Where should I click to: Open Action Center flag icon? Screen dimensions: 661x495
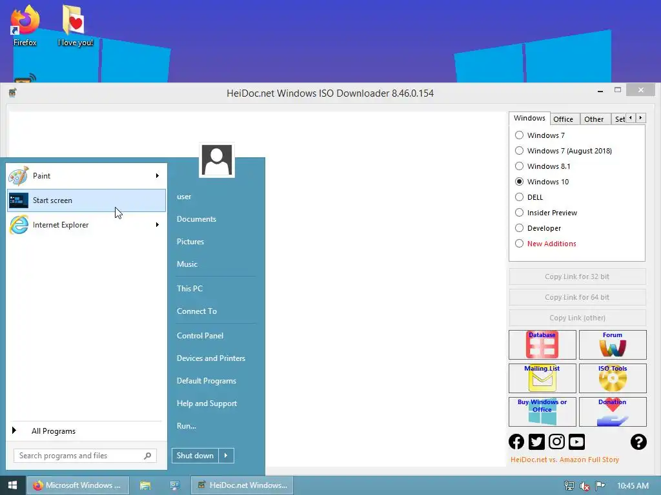[600, 486]
